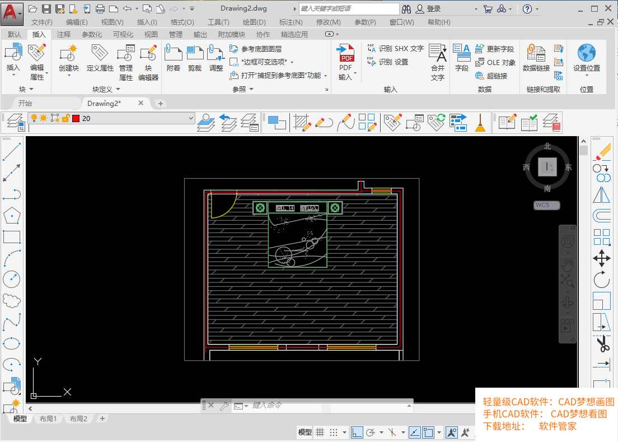
Task: Open the Edit Attributes tool
Action: pos(36,53)
